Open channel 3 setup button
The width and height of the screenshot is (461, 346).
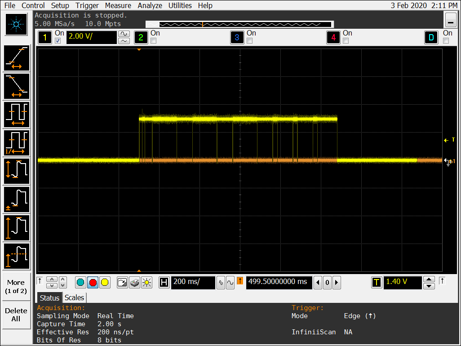pos(237,37)
